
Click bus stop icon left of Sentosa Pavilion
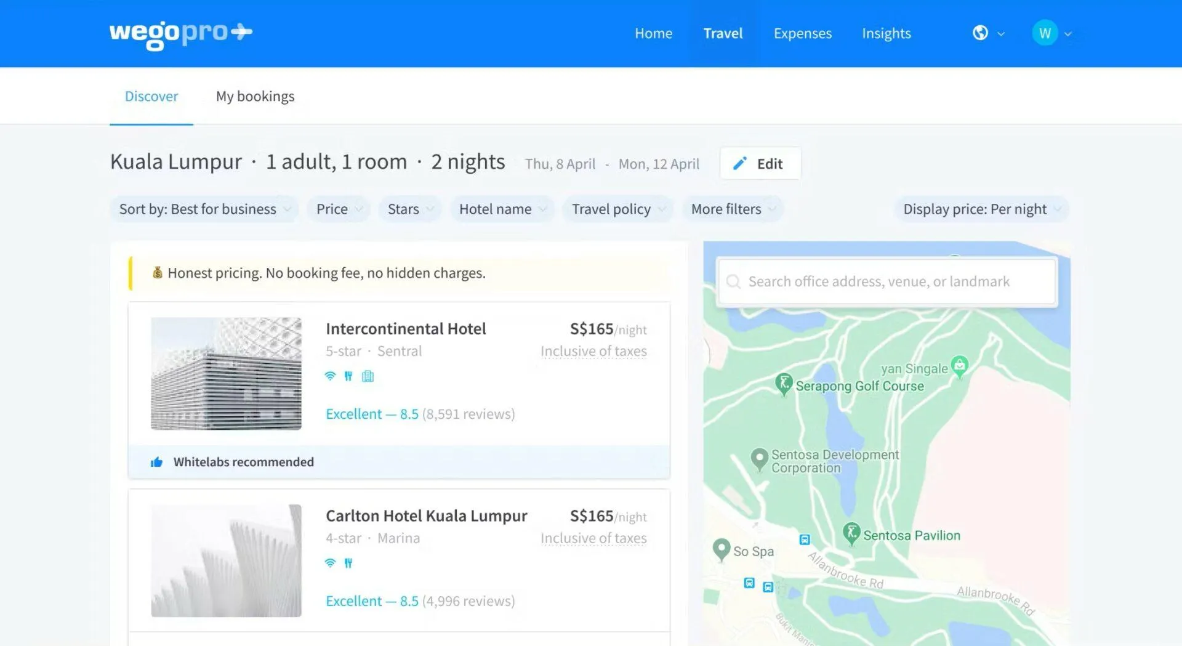point(804,539)
